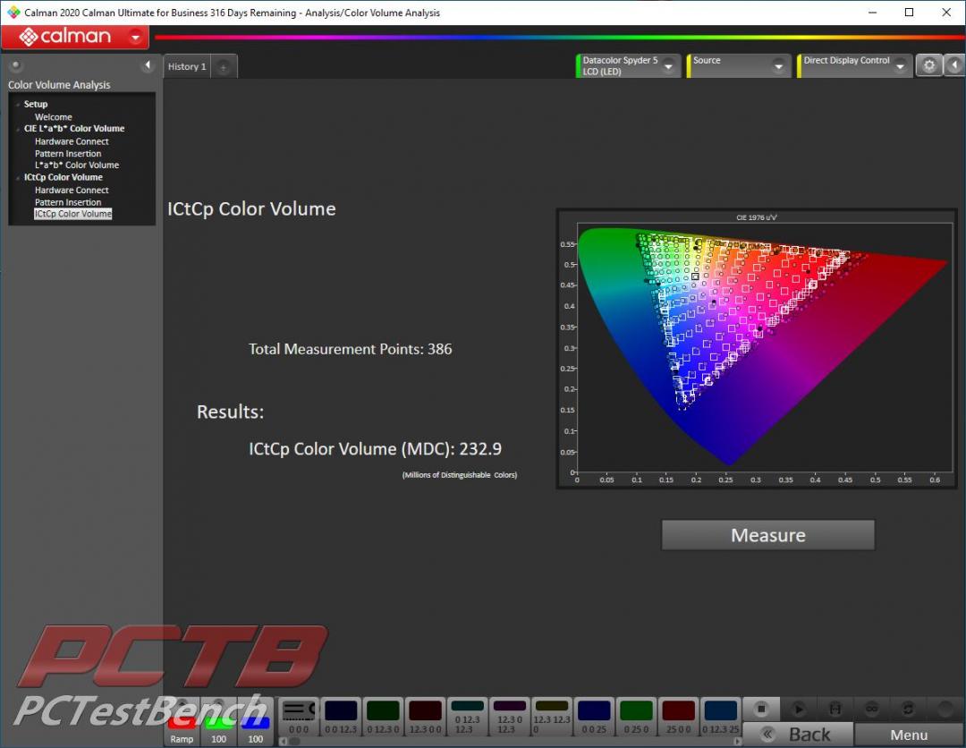Click the continuous loop infinity icon

871,709
